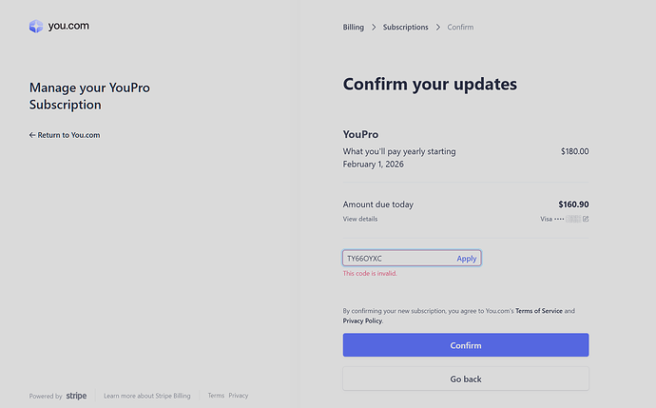Click the Visa card number text

point(560,219)
